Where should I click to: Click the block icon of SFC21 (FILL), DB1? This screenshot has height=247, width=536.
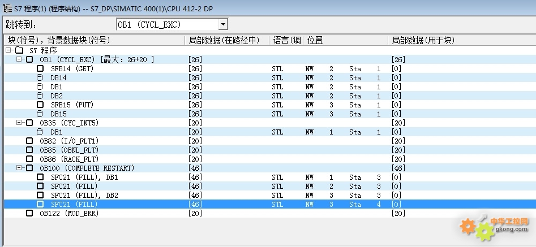[40, 177]
